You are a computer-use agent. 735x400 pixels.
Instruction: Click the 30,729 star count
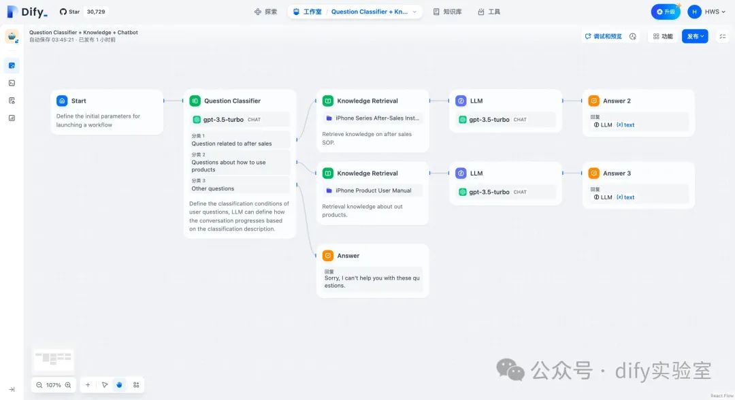[x=96, y=12]
